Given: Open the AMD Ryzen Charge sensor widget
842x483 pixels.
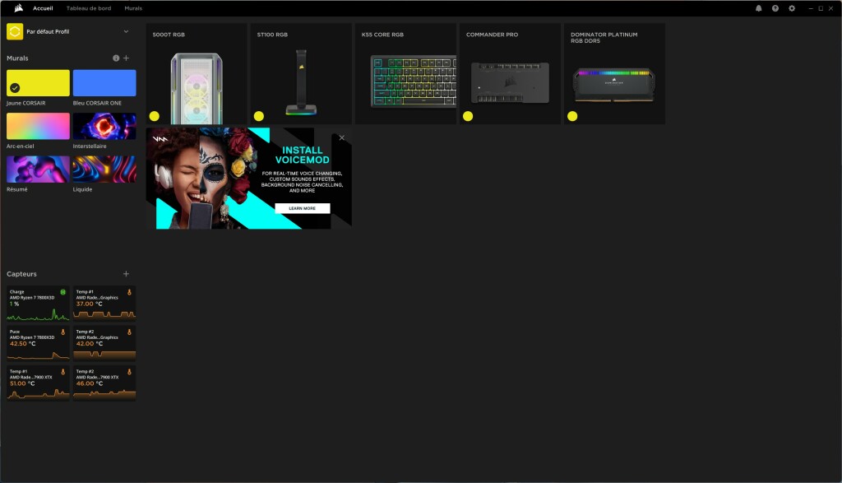Looking at the screenshot, I should 38,303.
